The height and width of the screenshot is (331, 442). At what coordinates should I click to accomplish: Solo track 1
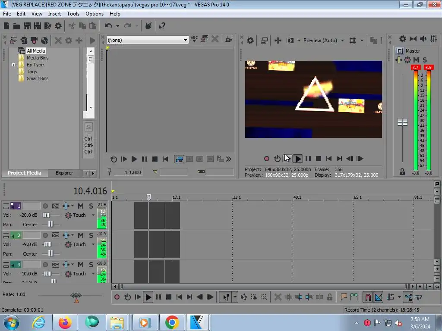(91, 206)
